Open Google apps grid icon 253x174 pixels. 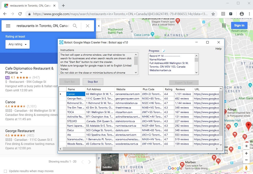pyautogui.click(x=224, y=26)
